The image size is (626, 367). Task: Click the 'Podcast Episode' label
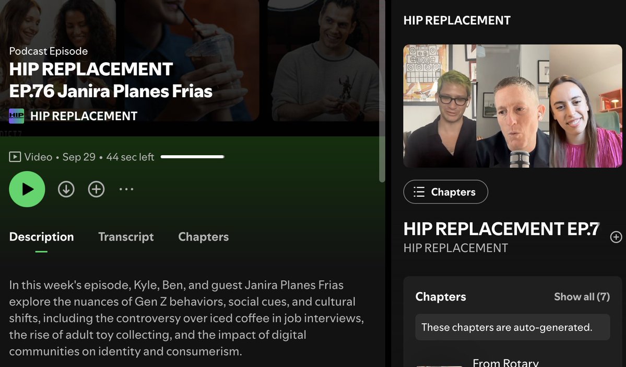click(x=49, y=51)
